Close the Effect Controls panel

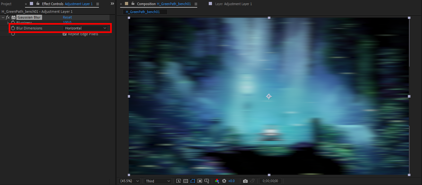[x=26, y=4]
